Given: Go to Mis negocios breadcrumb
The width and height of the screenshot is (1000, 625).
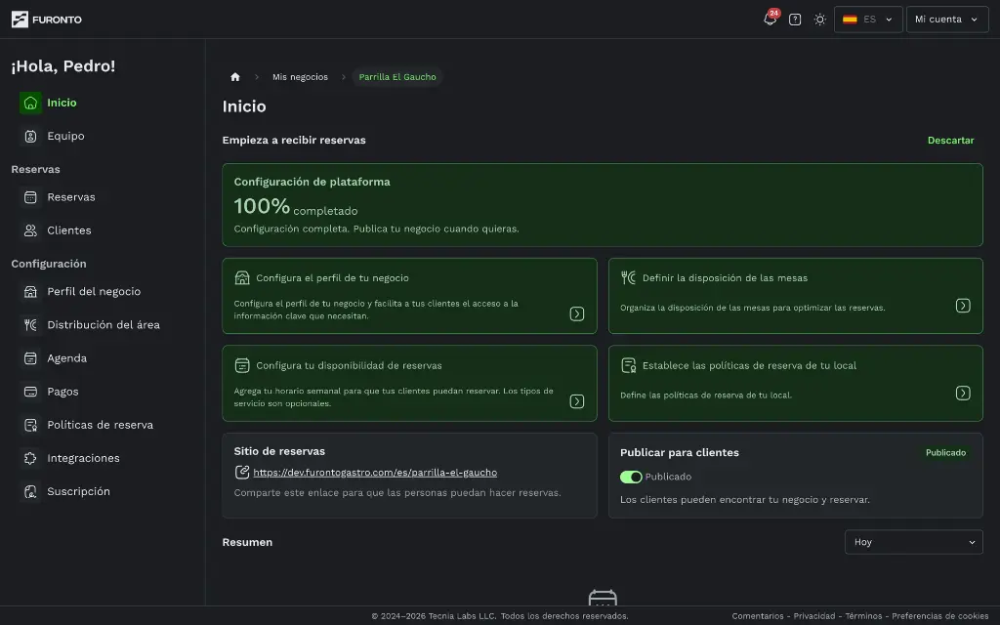Looking at the screenshot, I should pos(300,76).
